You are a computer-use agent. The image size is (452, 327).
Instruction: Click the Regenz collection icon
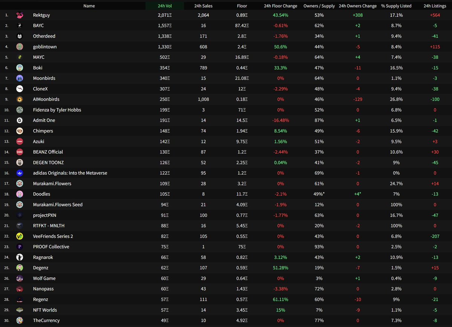(20, 300)
